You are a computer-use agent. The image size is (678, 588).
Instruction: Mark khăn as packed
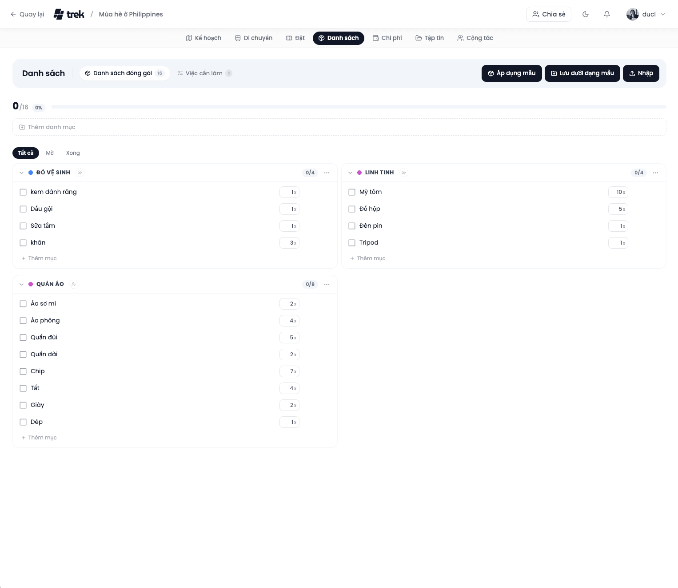coord(23,243)
